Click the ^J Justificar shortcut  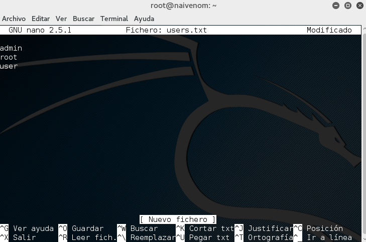pyautogui.click(x=264, y=228)
